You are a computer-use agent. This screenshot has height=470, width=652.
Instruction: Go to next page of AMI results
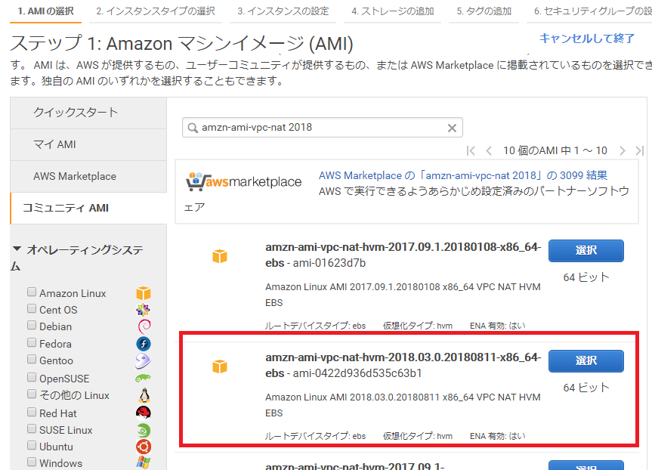coord(623,150)
